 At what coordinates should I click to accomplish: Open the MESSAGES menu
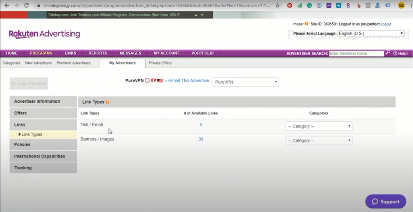point(130,53)
